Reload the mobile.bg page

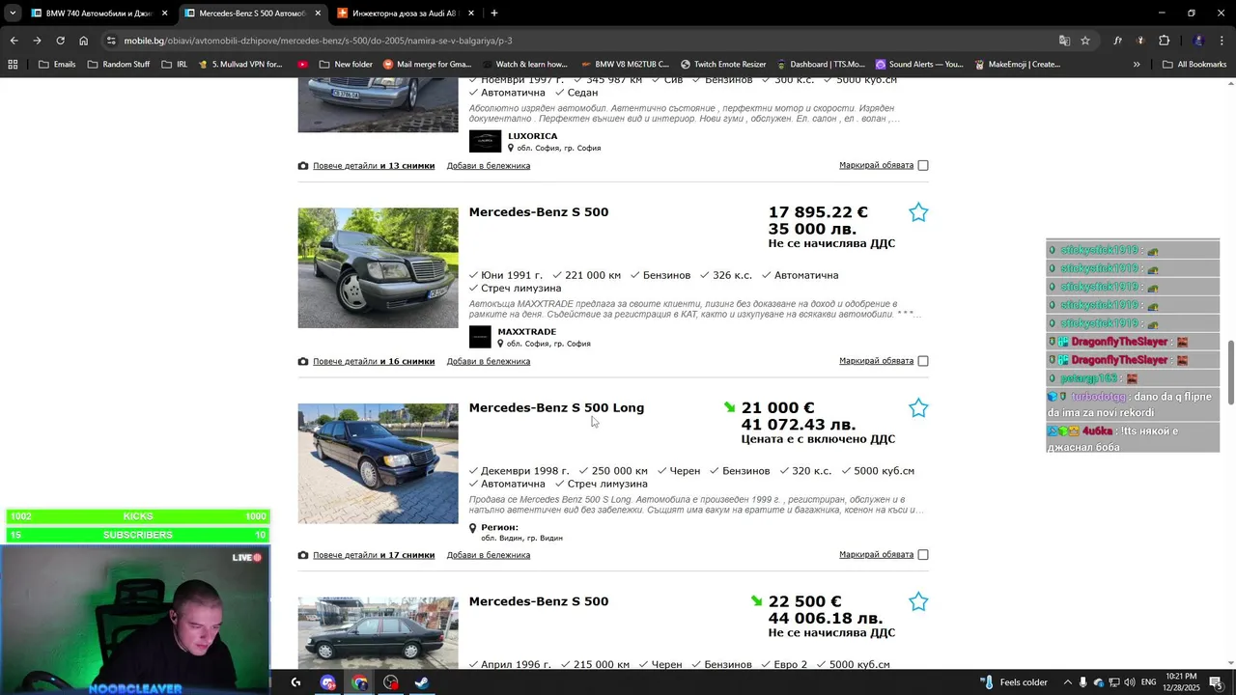tap(60, 41)
